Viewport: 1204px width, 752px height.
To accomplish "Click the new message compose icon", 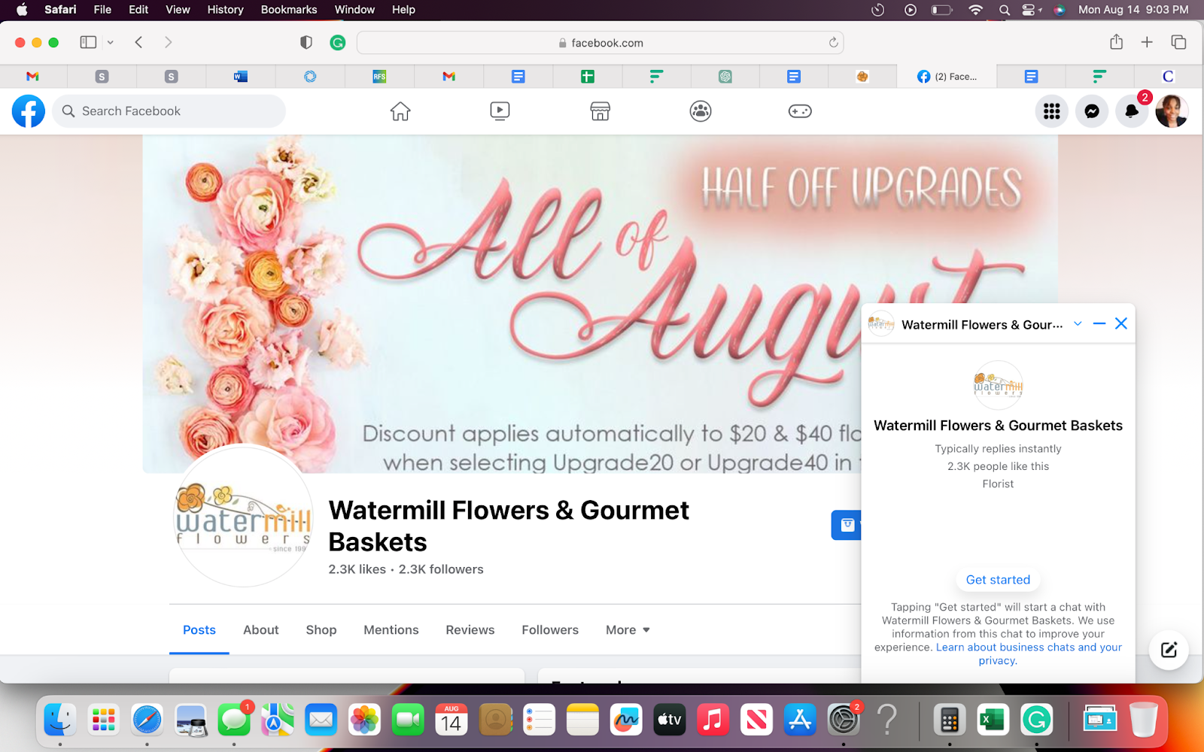I will pos(1169,650).
